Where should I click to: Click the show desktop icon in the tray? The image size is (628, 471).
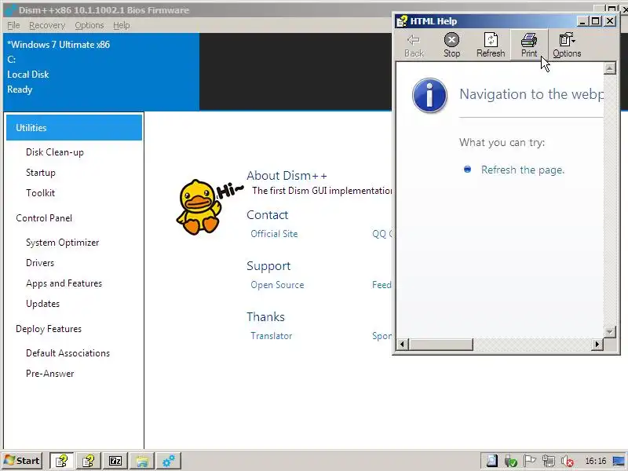[x=620, y=461]
